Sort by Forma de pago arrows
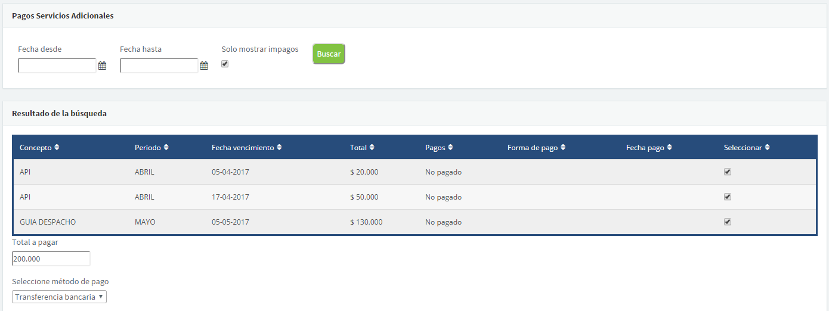The width and height of the screenshot is (829, 311). coord(563,148)
